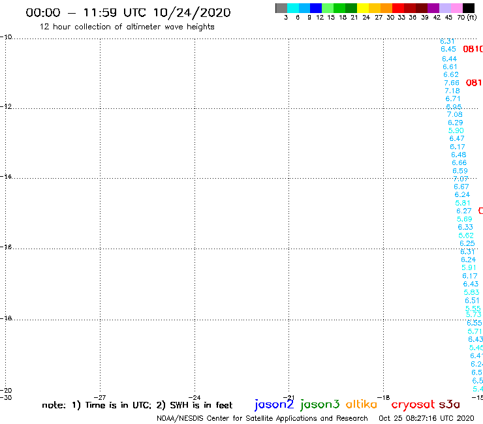Click wave height value 7.07
This screenshot has height=424, width=483.
(x=461, y=179)
